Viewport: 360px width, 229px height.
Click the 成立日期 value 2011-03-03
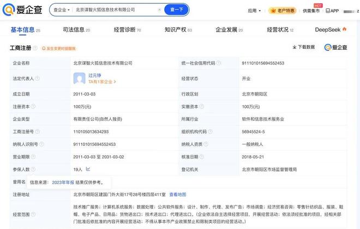[x=84, y=94]
